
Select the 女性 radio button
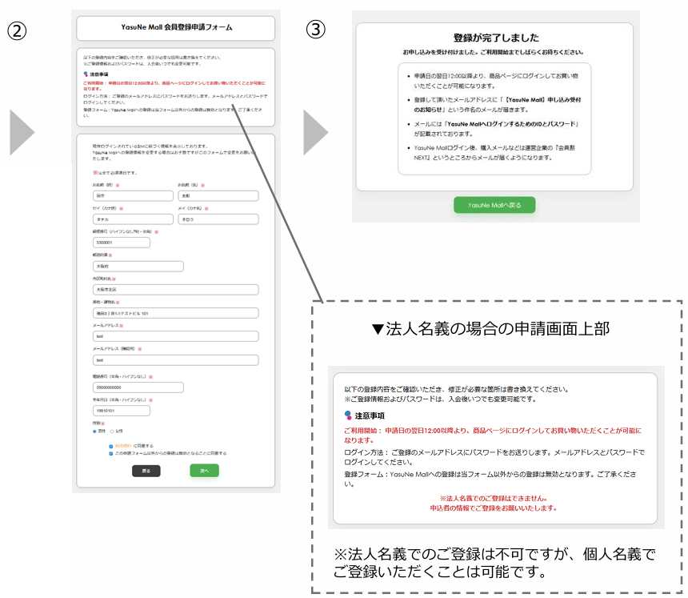(111, 431)
